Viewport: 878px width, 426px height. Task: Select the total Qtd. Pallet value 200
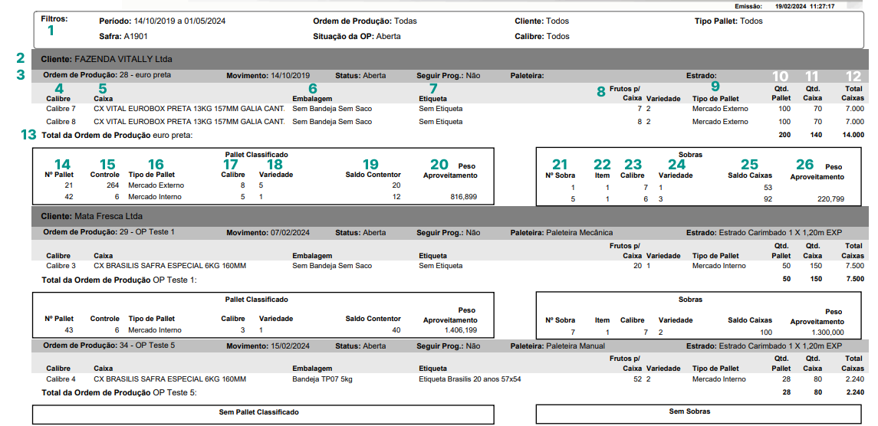coord(784,135)
